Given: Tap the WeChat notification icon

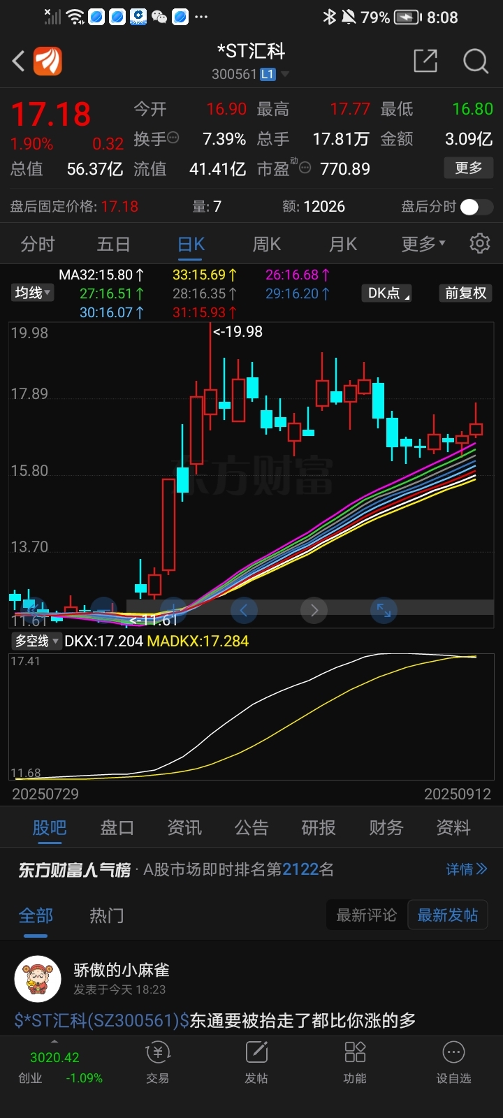Looking at the screenshot, I should pyautogui.click(x=159, y=17).
